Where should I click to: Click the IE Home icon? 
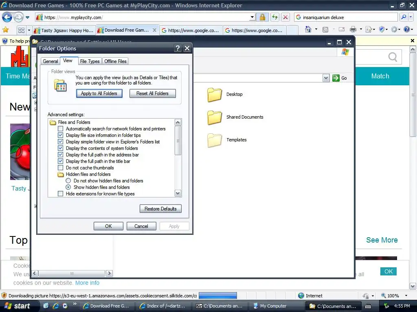(x=308, y=29)
